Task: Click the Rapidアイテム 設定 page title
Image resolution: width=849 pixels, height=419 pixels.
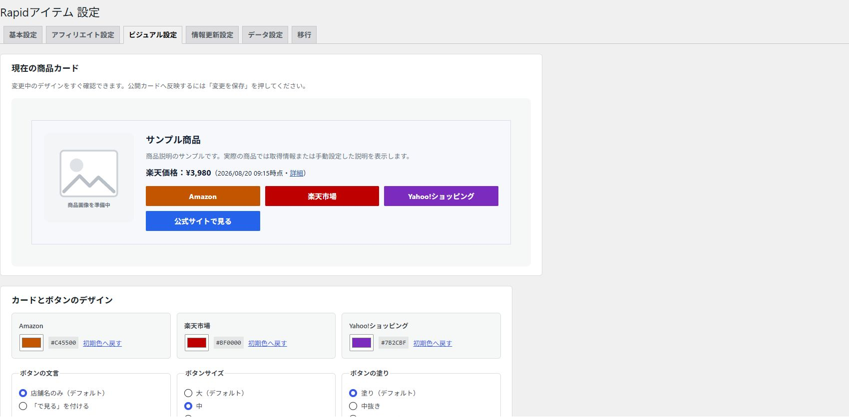Action: coord(50,12)
